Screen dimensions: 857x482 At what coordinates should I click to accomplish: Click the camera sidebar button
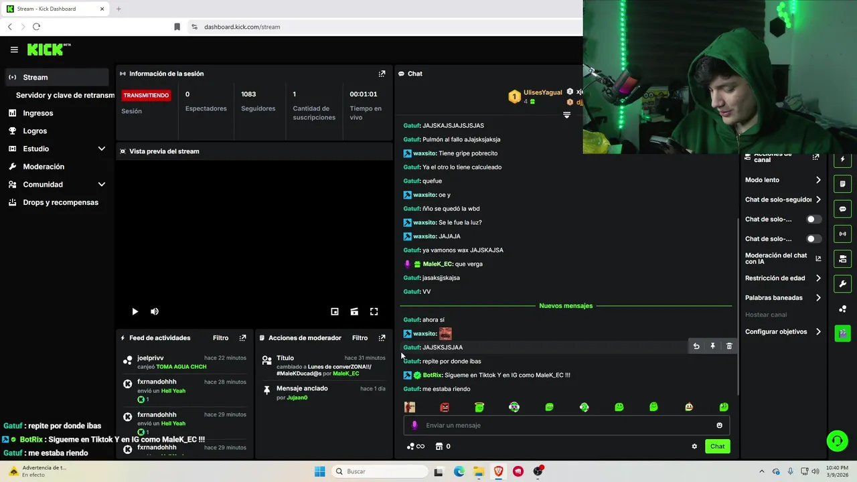843,258
